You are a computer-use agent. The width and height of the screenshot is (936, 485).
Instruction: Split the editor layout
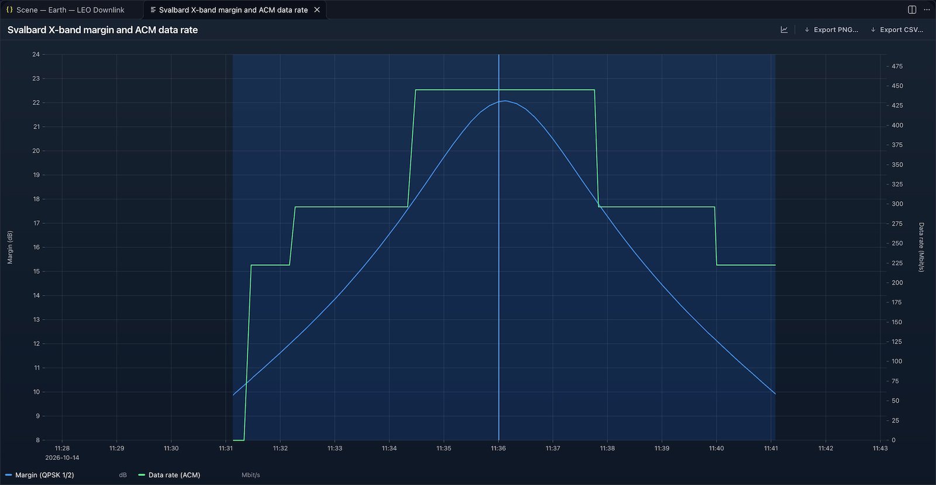pos(912,9)
